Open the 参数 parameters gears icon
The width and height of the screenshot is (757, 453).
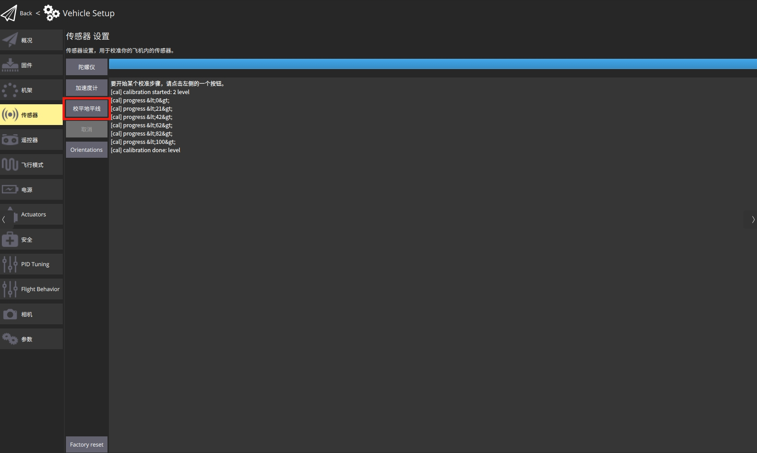(10, 339)
